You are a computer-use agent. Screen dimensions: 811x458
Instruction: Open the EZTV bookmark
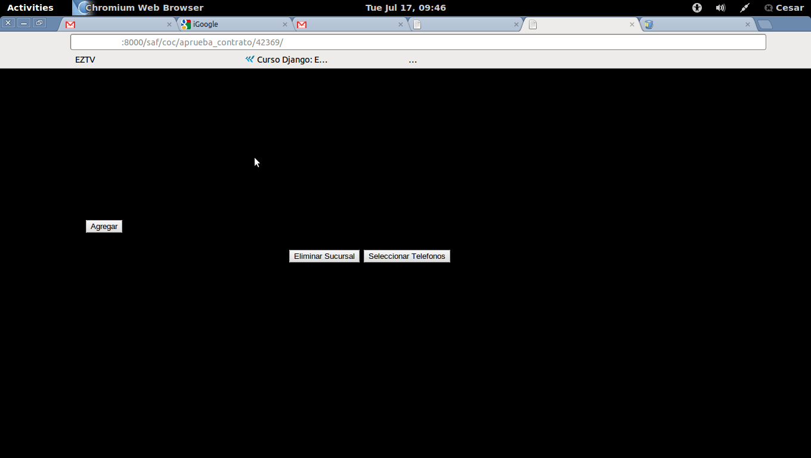[x=85, y=60]
